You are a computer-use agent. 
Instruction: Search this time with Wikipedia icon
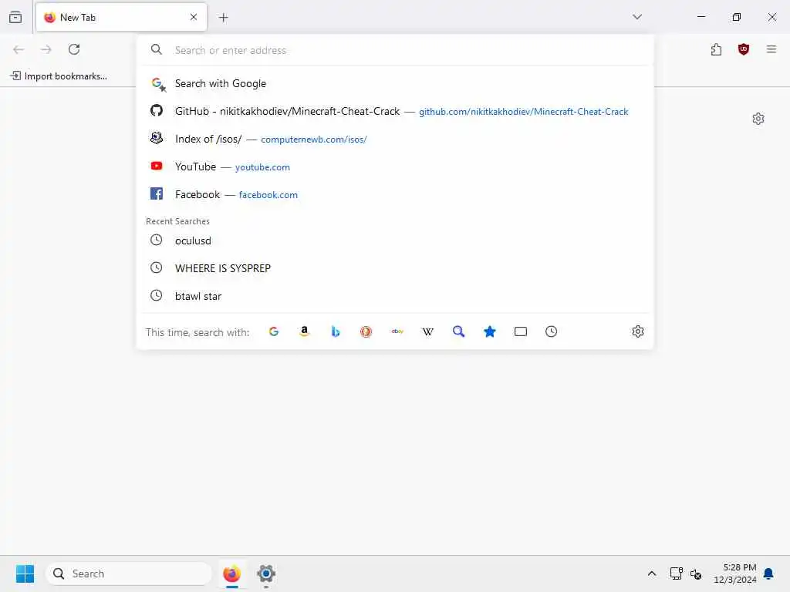[x=427, y=331]
